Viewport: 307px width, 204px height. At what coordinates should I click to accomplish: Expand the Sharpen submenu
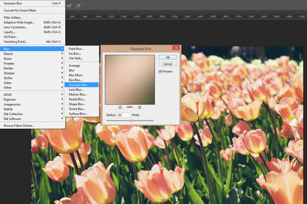[x=32, y=73]
